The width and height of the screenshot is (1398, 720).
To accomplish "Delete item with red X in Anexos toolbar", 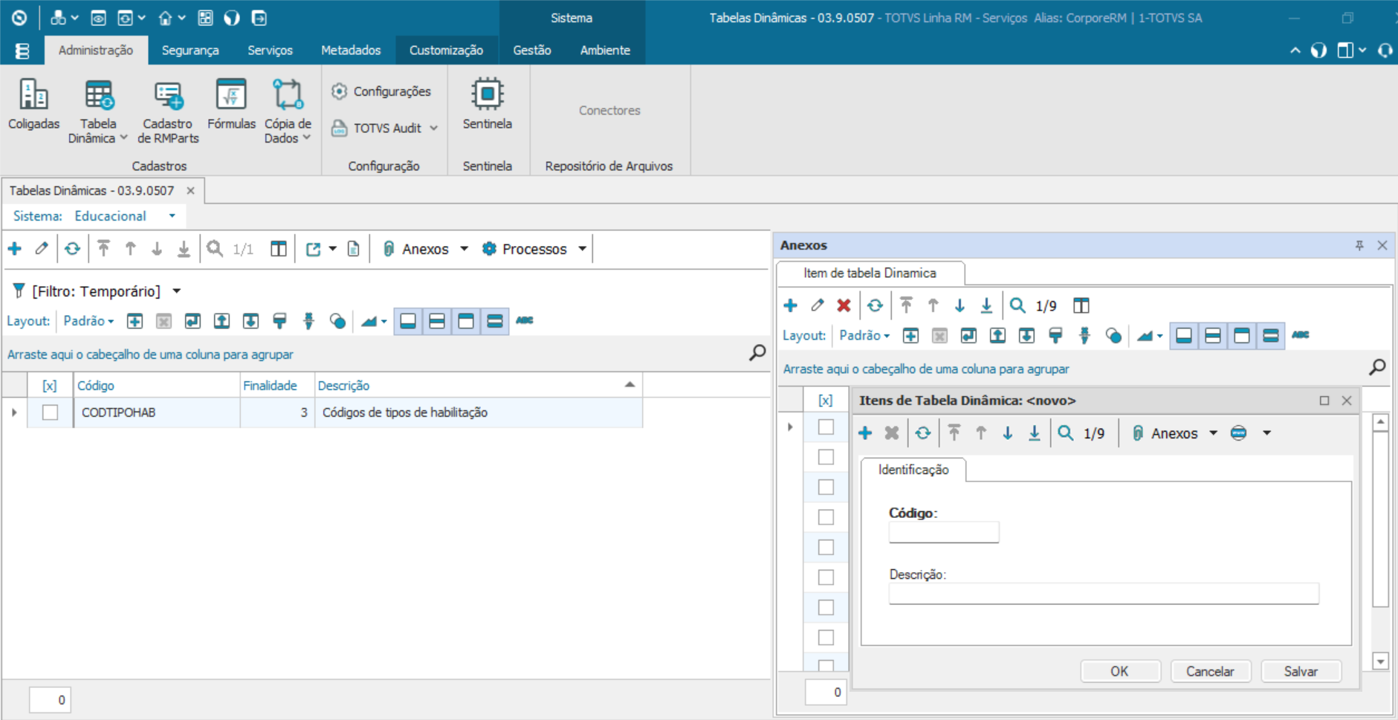I will 844,305.
